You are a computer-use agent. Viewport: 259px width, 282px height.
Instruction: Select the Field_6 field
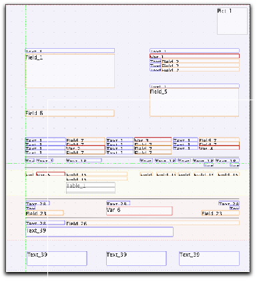[70, 113]
